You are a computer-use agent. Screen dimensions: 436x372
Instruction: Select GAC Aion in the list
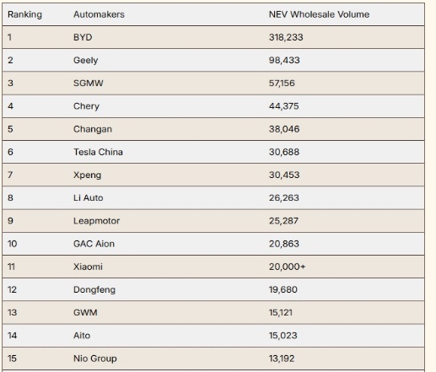point(94,244)
